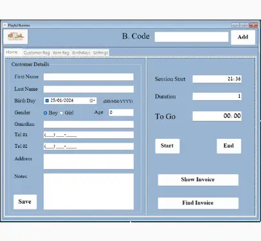Click the Birth Day date text 25/01/2026

click(x=62, y=100)
